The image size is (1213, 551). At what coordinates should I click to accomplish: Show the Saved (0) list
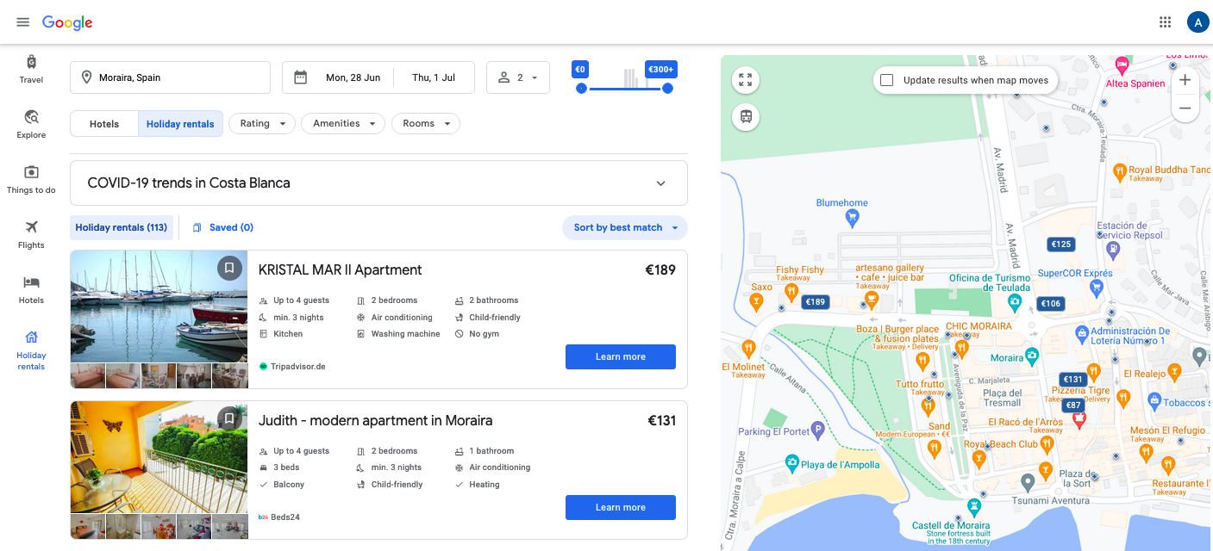pyautogui.click(x=222, y=227)
